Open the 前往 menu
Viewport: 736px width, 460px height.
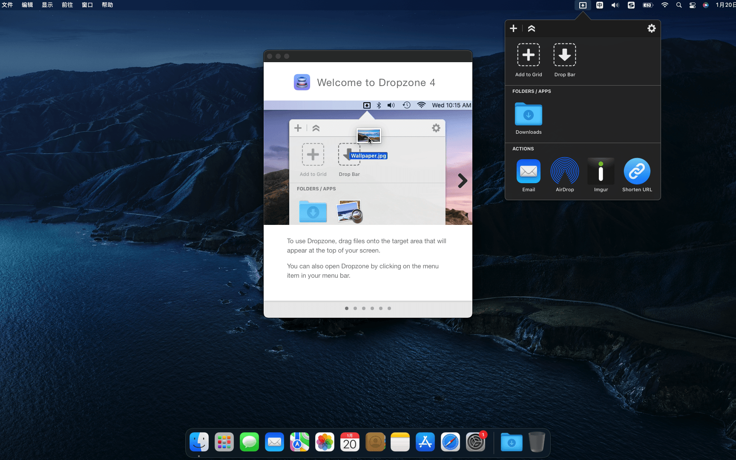pos(67,5)
